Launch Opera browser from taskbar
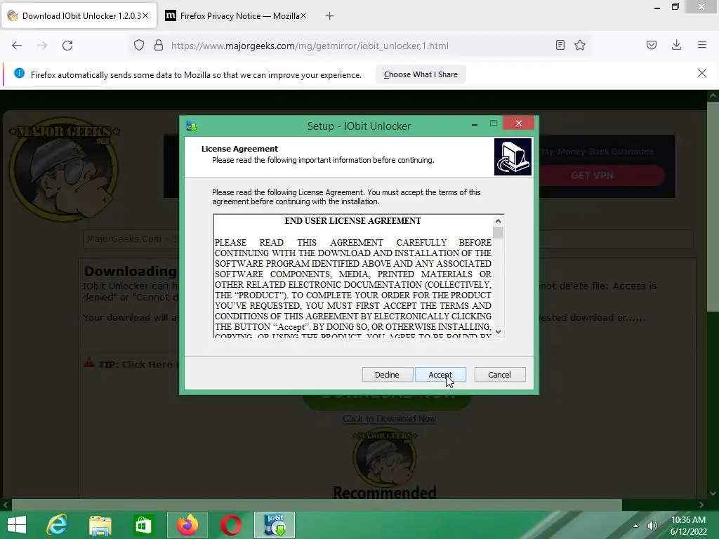This screenshot has width=719, height=539. click(x=231, y=525)
